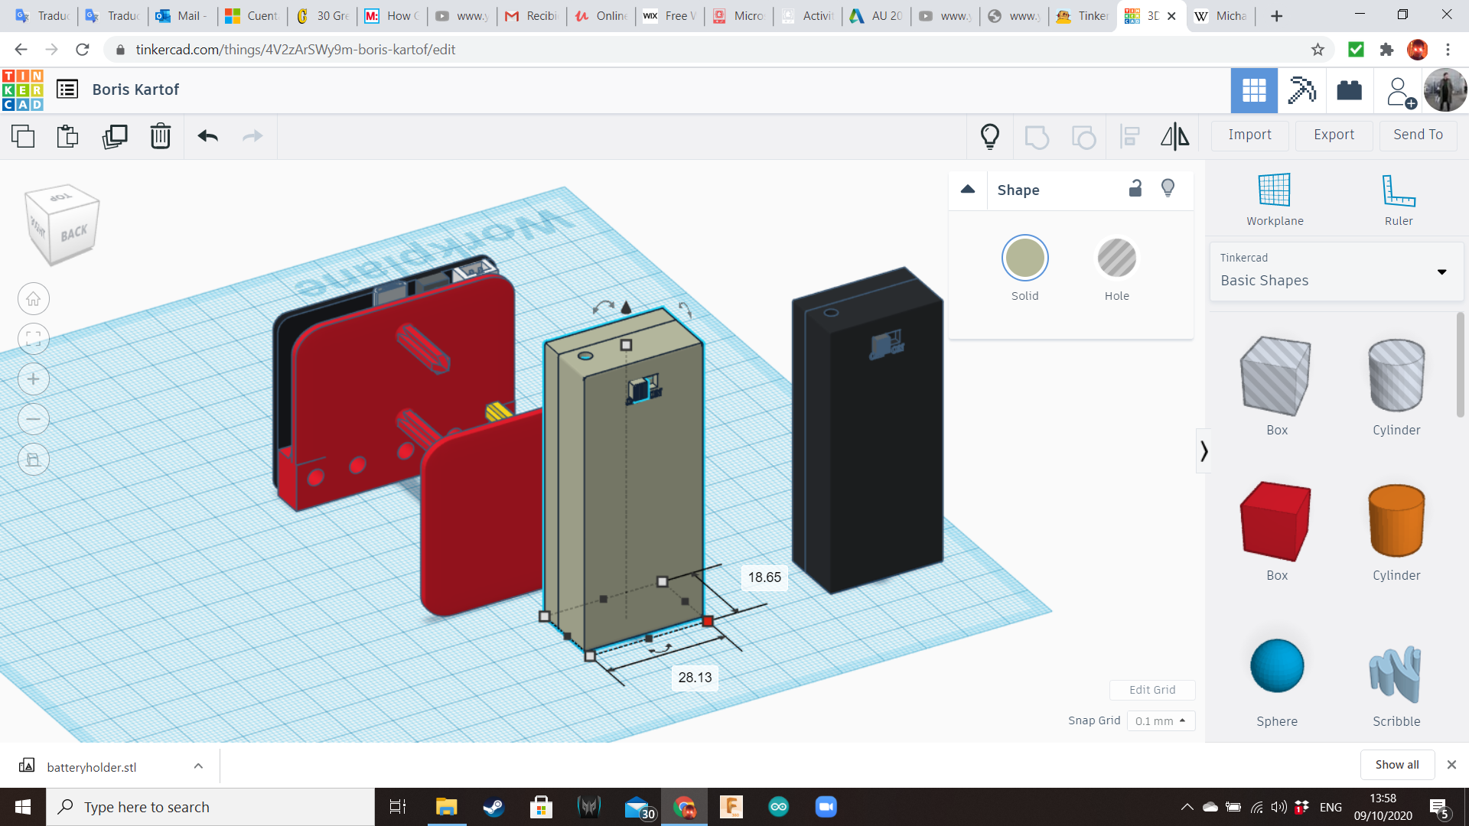Image resolution: width=1469 pixels, height=826 pixels.
Task: Collapse the Shape inspector panel
Action: click(968, 190)
